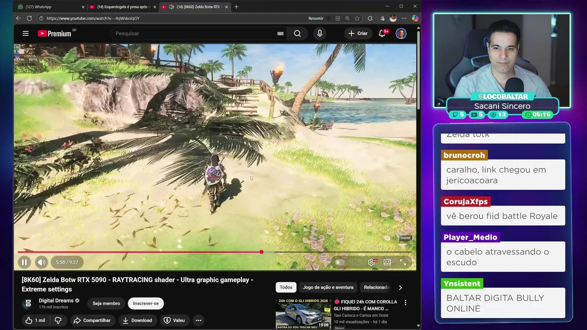The width and height of the screenshot is (587, 330).
Task: Select the Relacionados filter chip
Action: tap(377, 287)
